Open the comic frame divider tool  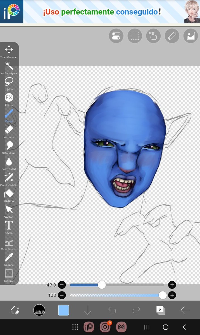pyautogui.click(x=9, y=243)
